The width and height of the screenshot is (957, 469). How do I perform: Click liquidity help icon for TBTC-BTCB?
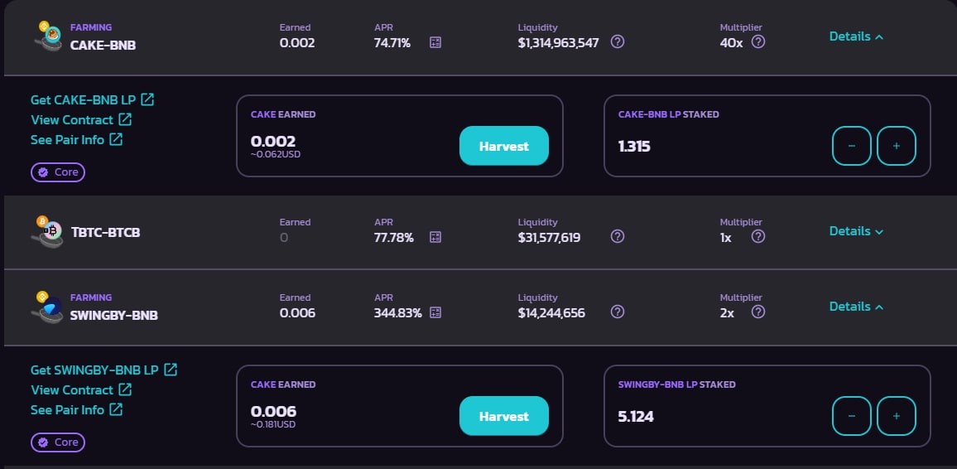[618, 236]
